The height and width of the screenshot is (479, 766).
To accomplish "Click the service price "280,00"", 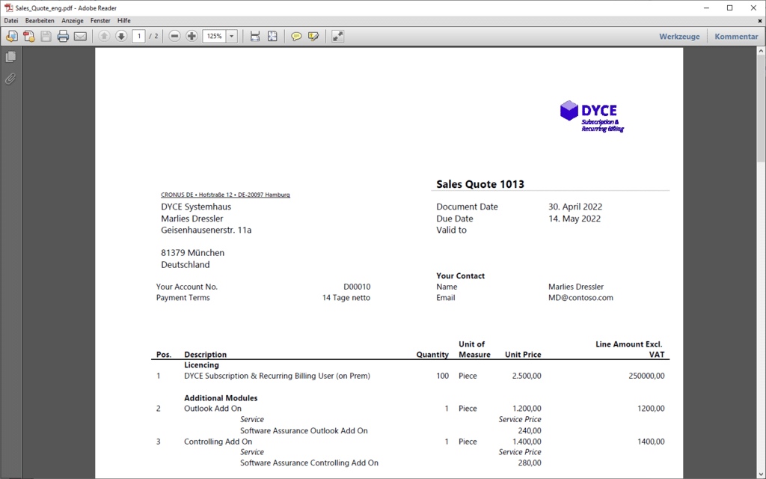I will point(530,463).
